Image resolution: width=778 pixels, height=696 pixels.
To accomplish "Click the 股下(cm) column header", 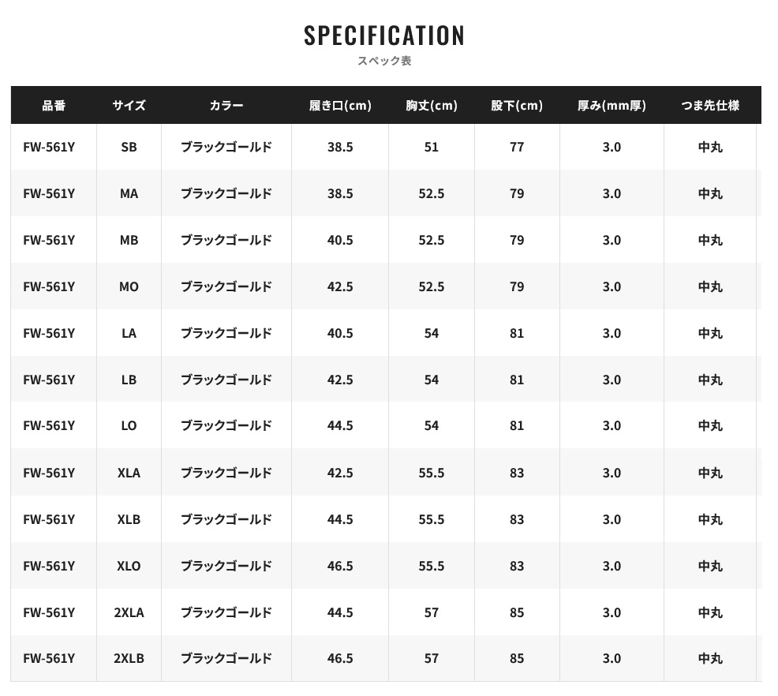I will pos(517,105).
